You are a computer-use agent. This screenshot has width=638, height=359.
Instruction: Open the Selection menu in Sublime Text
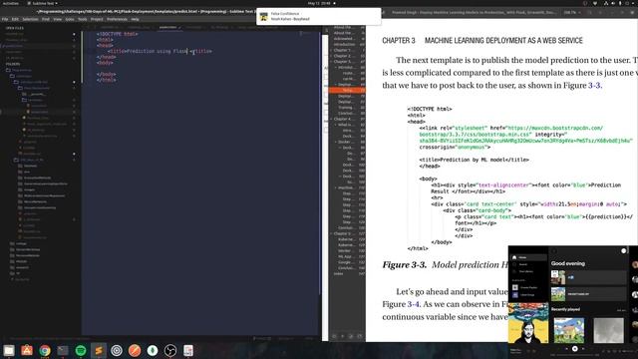point(30,19)
